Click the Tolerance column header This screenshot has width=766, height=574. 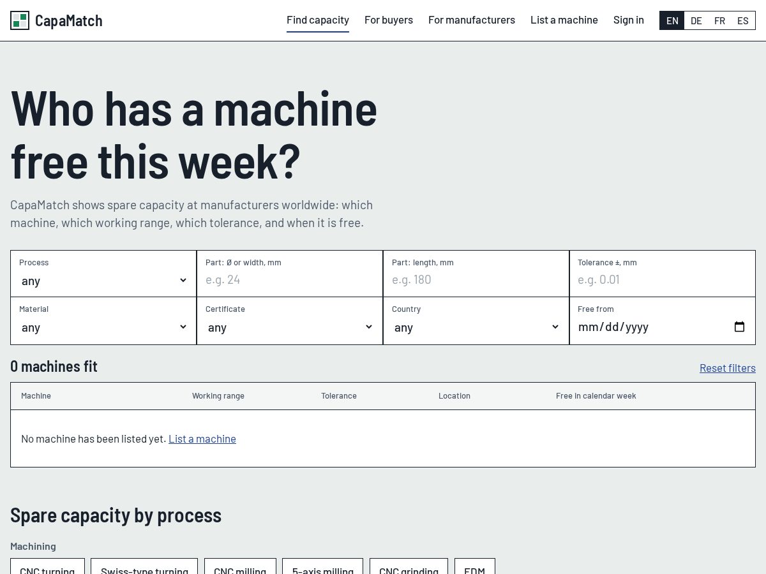pos(339,396)
